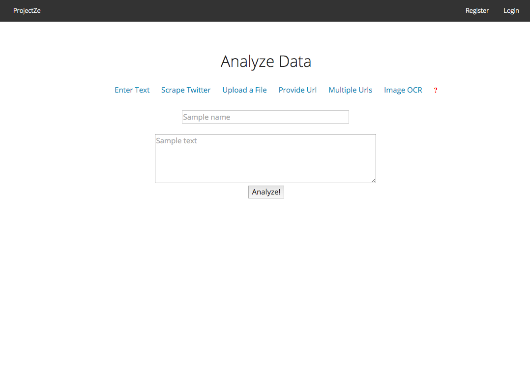Screen dimensions: 530x388
Task: Select the Enter Text tab
Action: (x=132, y=90)
